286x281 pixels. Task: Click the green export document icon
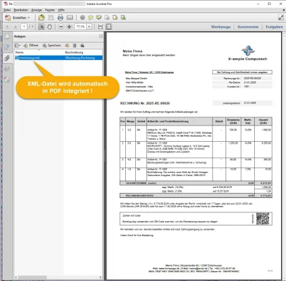tap(123, 17)
